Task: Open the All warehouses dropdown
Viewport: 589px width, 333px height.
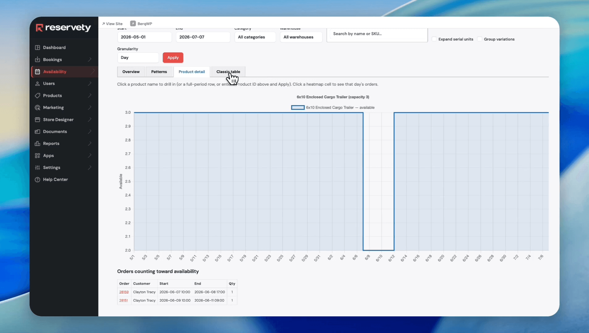Action: 301,37
